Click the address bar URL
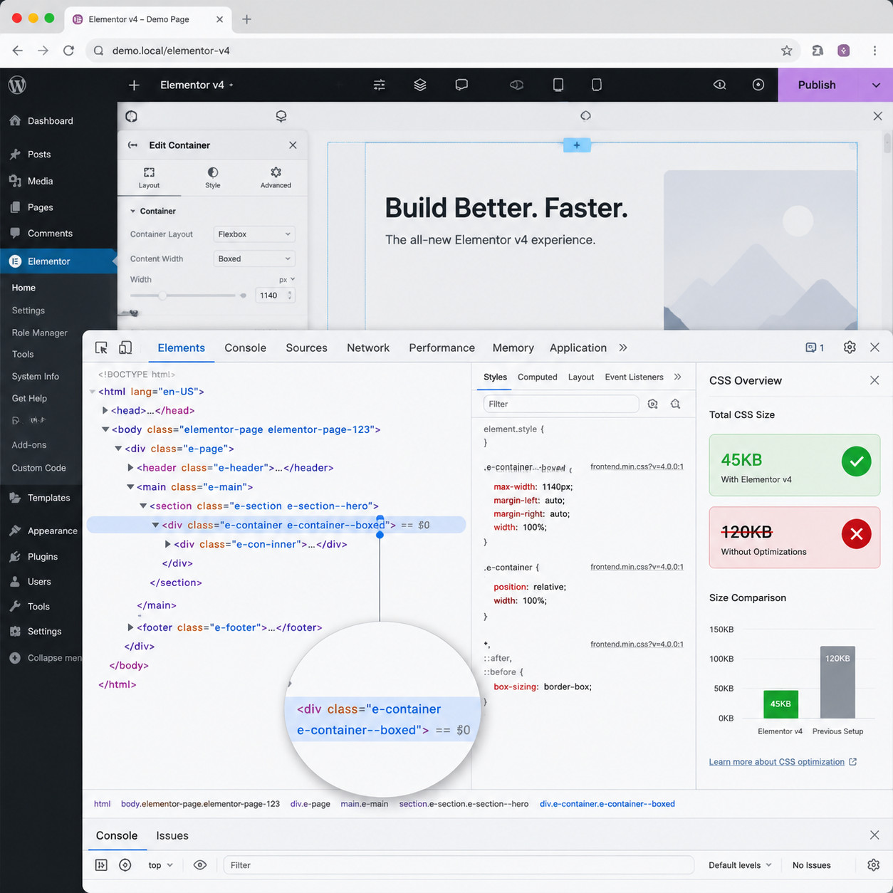Viewport: 893px width, 893px height. click(x=171, y=51)
